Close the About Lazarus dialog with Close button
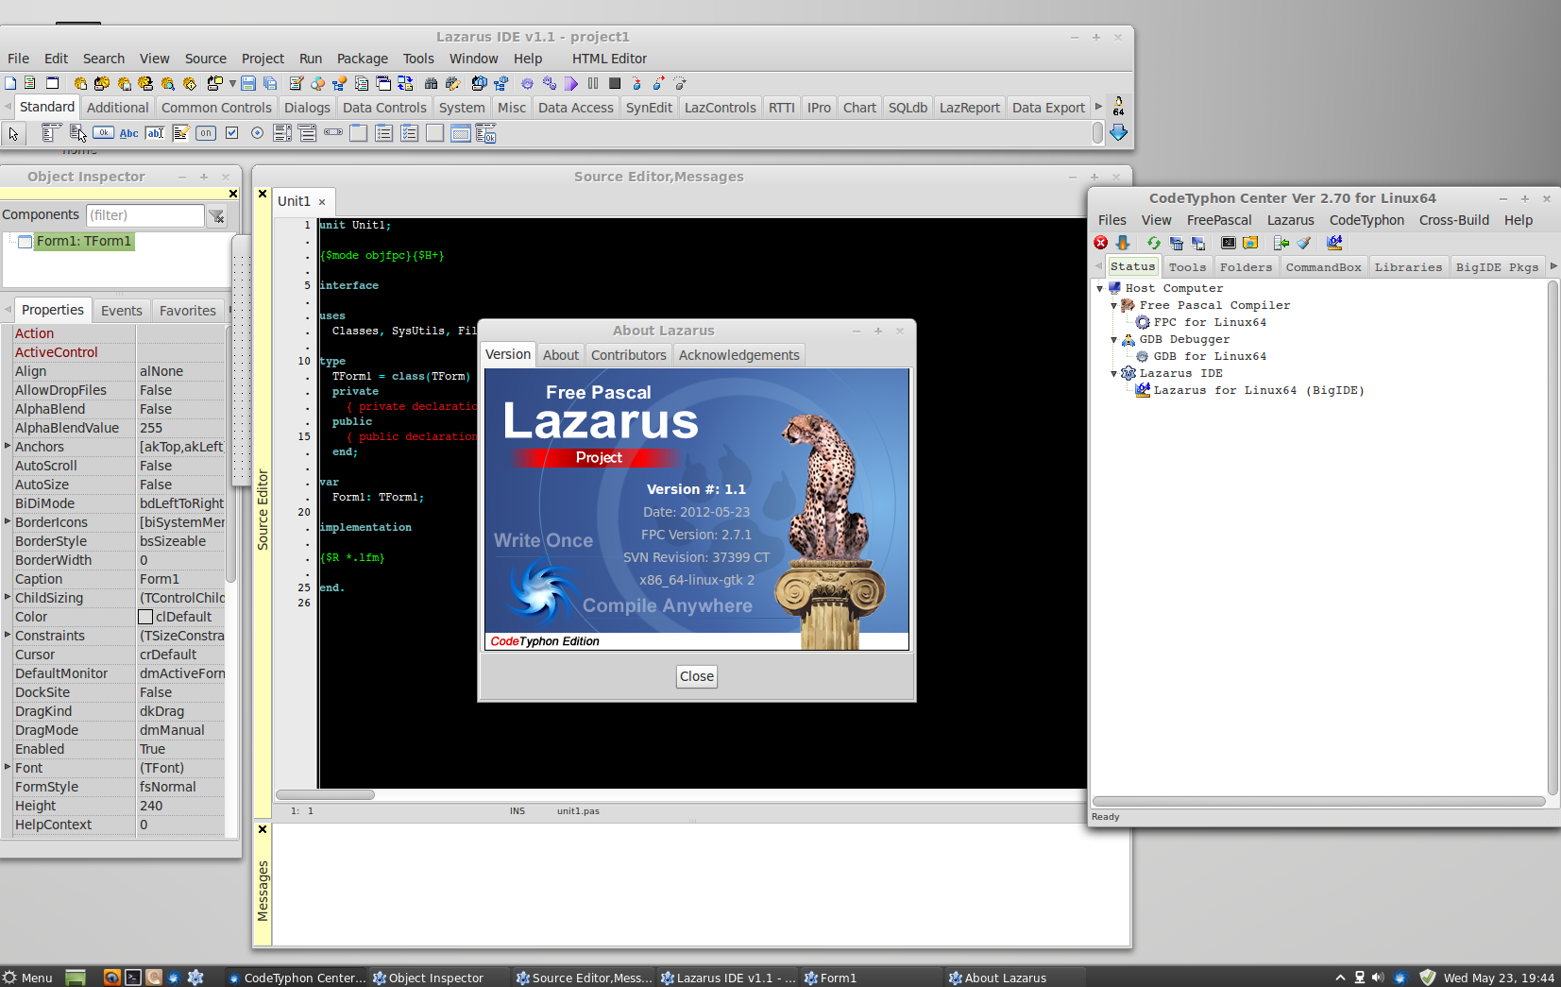The width and height of the screenshot is (1561, 987). (697, 676)
